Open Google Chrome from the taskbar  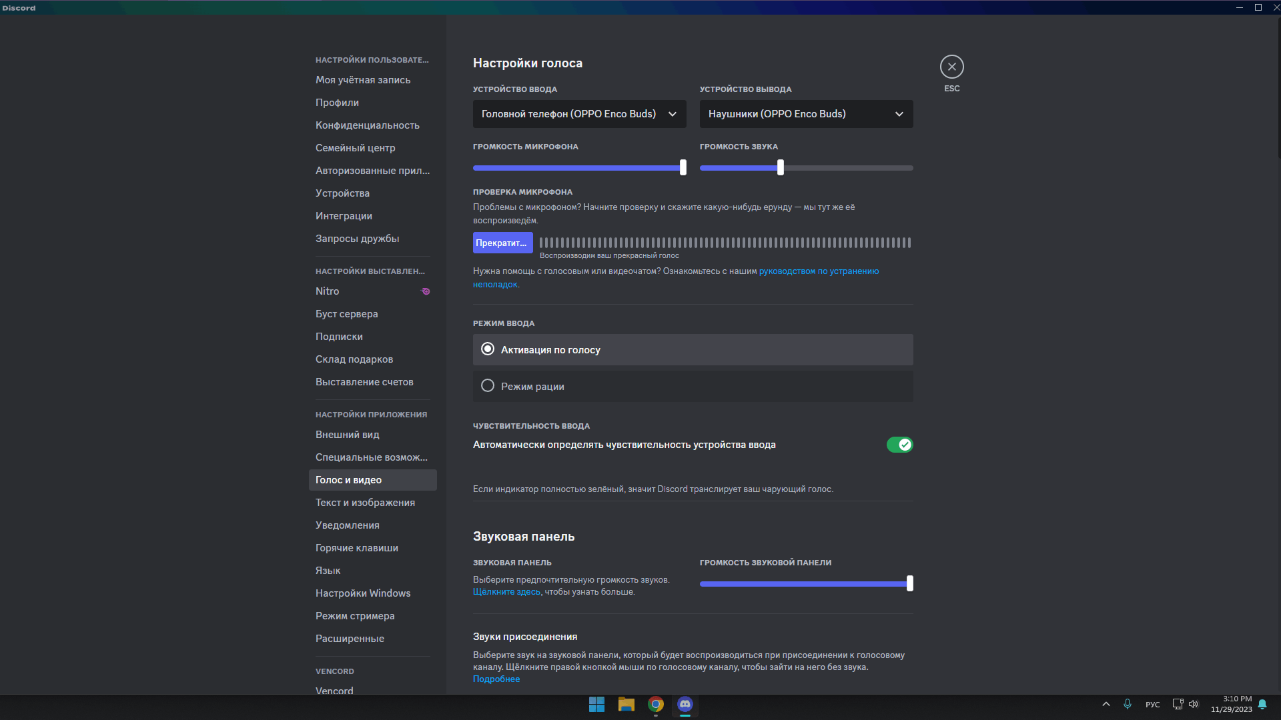click(x=656, y=705)
